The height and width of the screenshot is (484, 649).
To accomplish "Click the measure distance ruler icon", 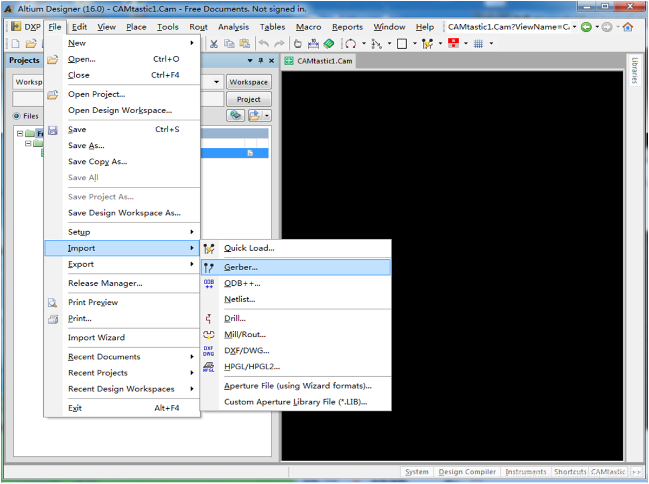I will click(x=313, y=44).
